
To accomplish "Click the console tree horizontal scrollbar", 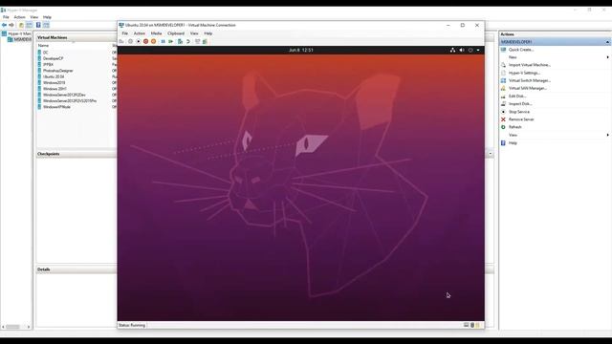I will click(x=15, y=327).
